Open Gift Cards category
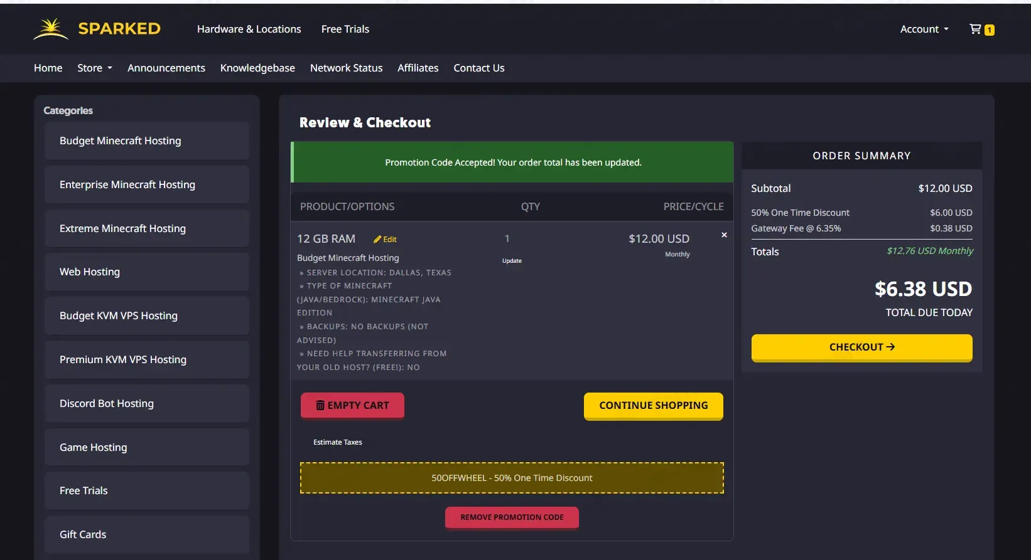Viewport: 1031px width, 560px height. coord(147,535)
